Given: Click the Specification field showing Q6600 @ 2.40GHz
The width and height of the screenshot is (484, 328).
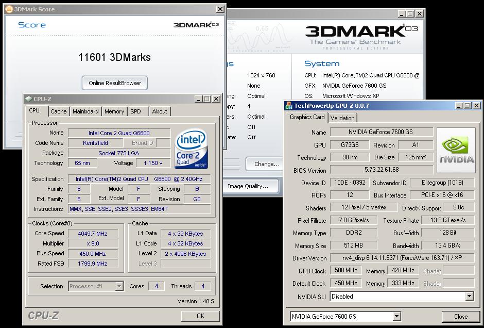Looking at the screenshot, I should tap(140, 179).
